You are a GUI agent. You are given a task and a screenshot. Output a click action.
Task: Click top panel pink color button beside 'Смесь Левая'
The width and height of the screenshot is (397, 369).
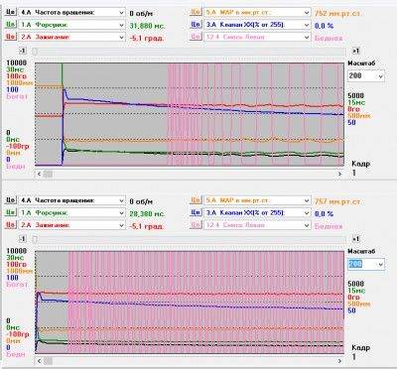[x=196, y=37]
